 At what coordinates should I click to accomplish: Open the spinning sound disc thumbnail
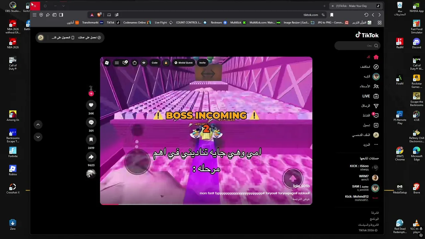(91, 173)
